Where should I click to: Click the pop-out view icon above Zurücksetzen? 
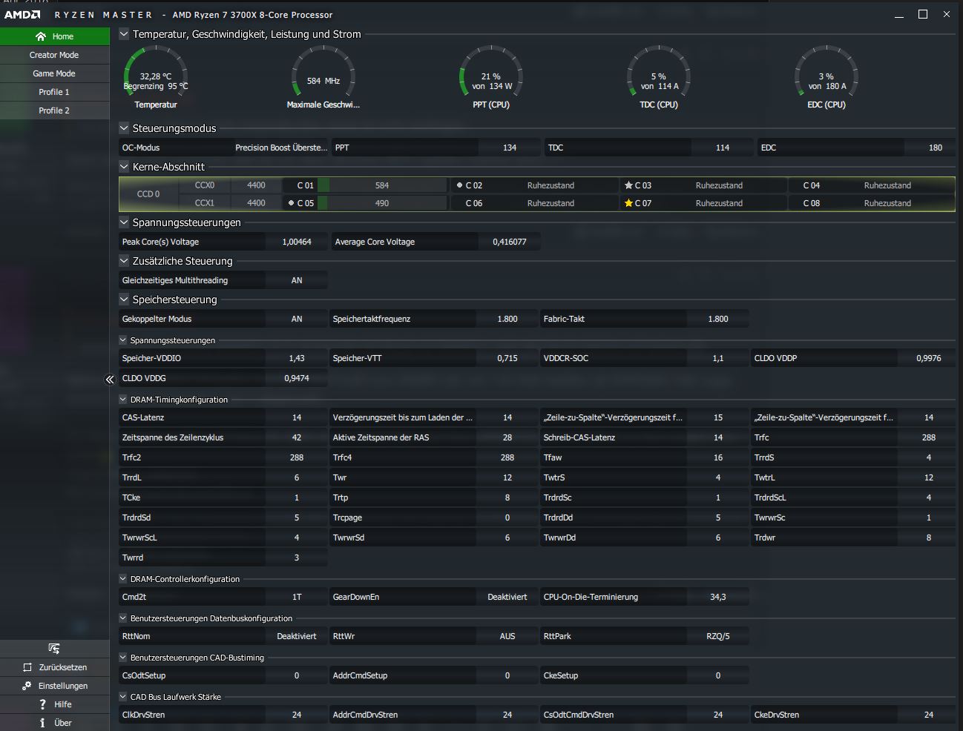click(x=54, y=649)
